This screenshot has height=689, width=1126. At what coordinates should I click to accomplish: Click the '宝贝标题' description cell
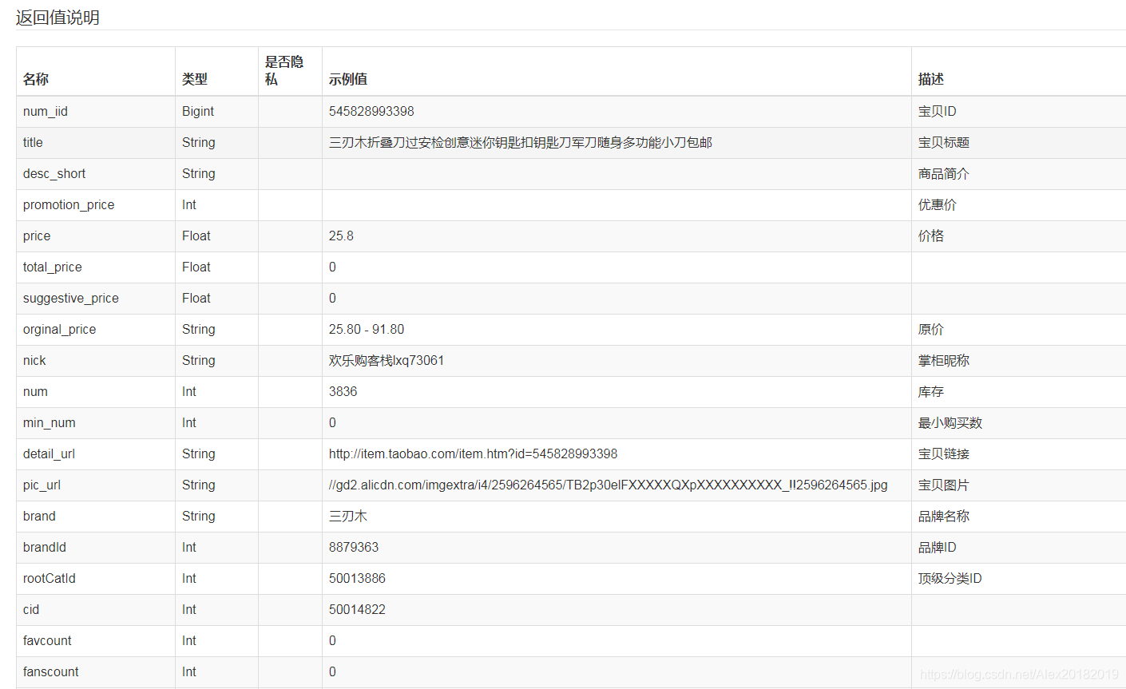944,142
